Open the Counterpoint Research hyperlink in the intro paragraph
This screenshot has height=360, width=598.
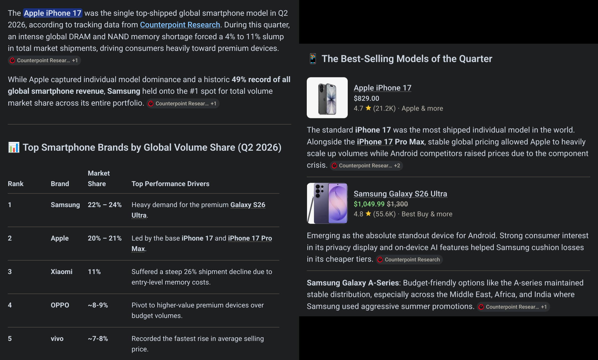pos(180,25)
